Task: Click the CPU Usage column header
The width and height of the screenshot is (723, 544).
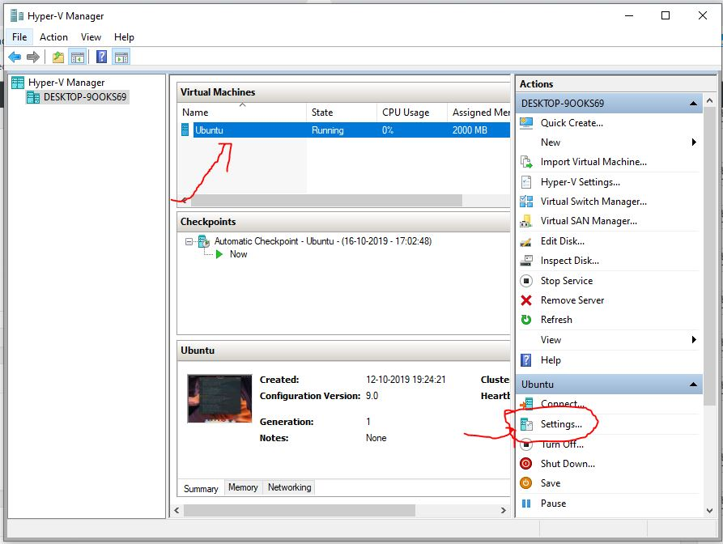Action: [412, 112]
